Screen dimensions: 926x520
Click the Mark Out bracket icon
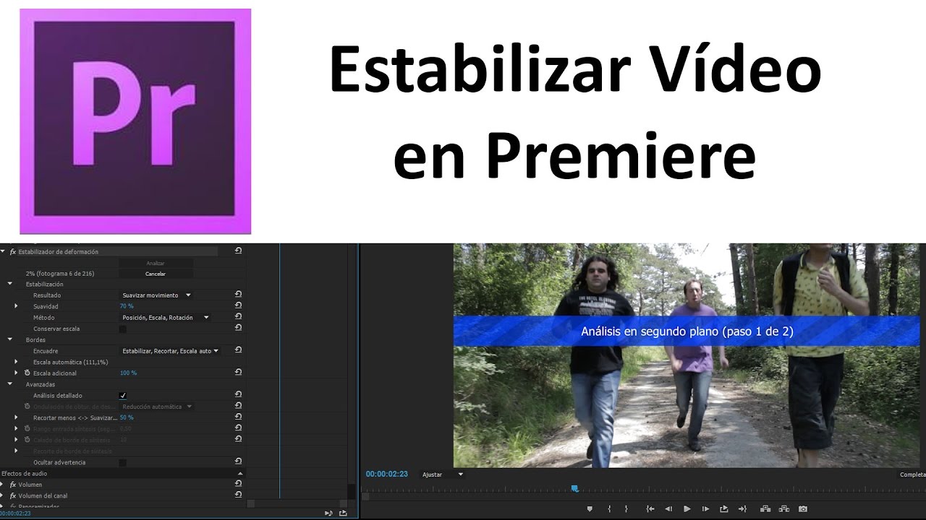pos(626,508)
